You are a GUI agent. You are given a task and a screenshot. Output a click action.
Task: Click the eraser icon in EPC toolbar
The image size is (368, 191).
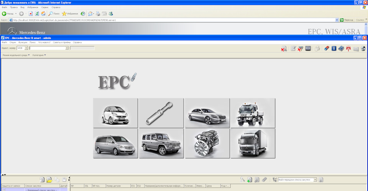coord(327,48)
